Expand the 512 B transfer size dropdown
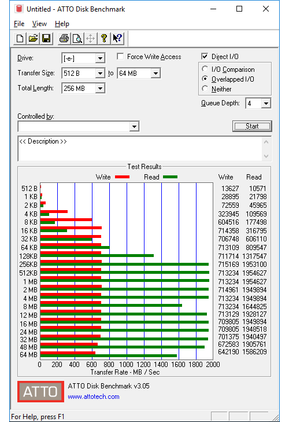Screen dimensions: 289x422 coord(100,73)
